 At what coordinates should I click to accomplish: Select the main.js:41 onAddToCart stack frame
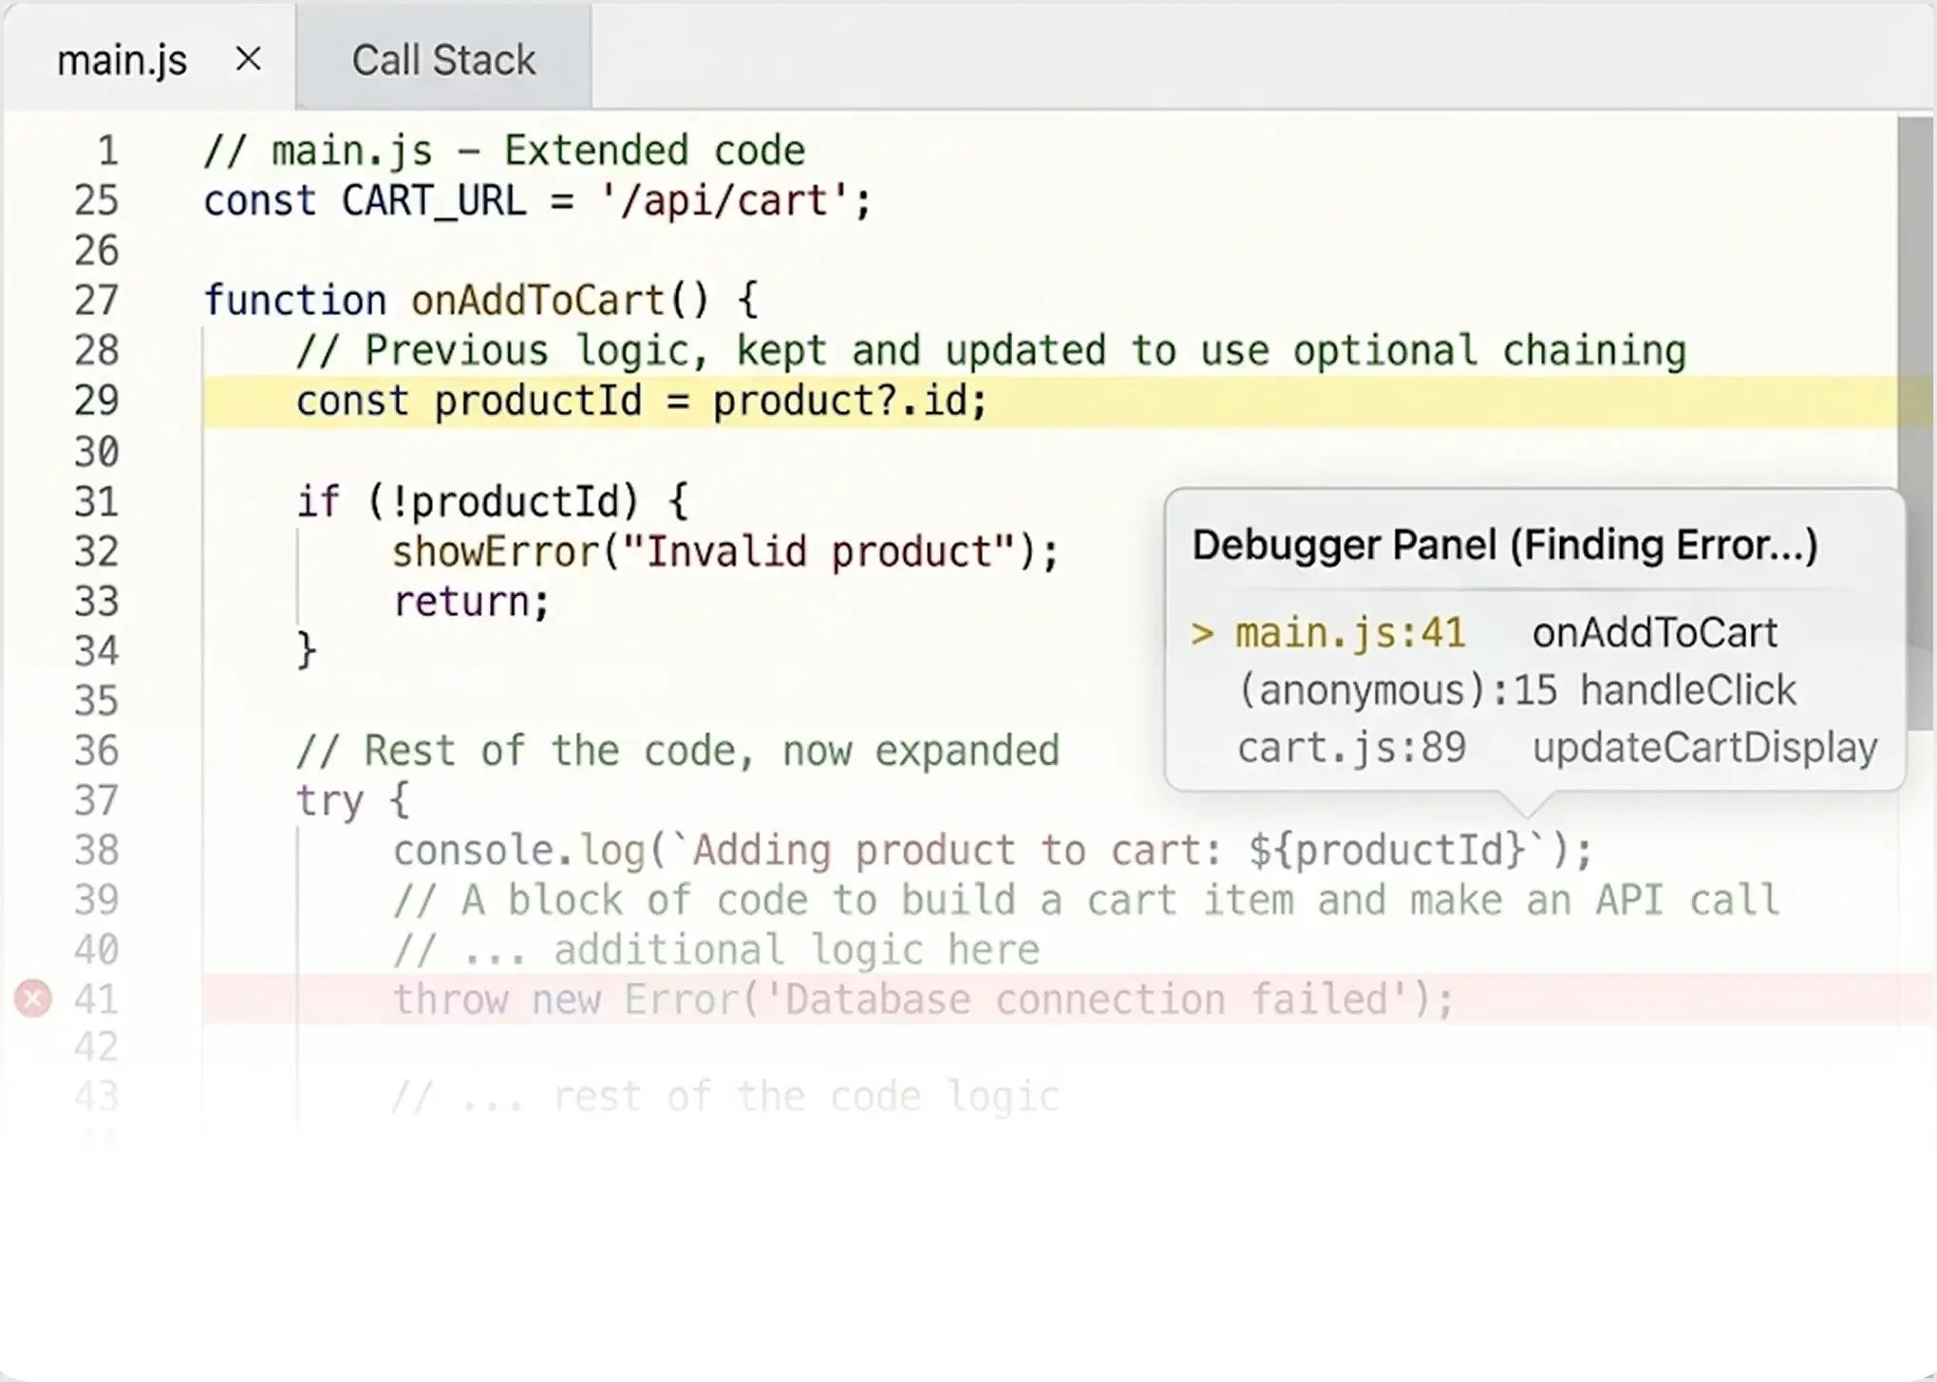1533,632
